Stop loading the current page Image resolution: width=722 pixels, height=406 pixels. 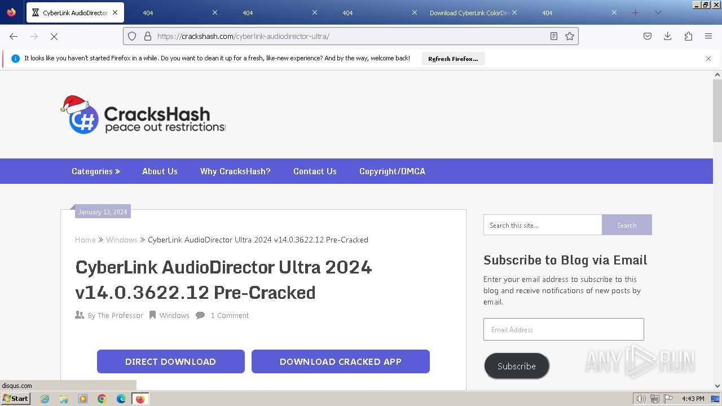[x=54, y=36]
